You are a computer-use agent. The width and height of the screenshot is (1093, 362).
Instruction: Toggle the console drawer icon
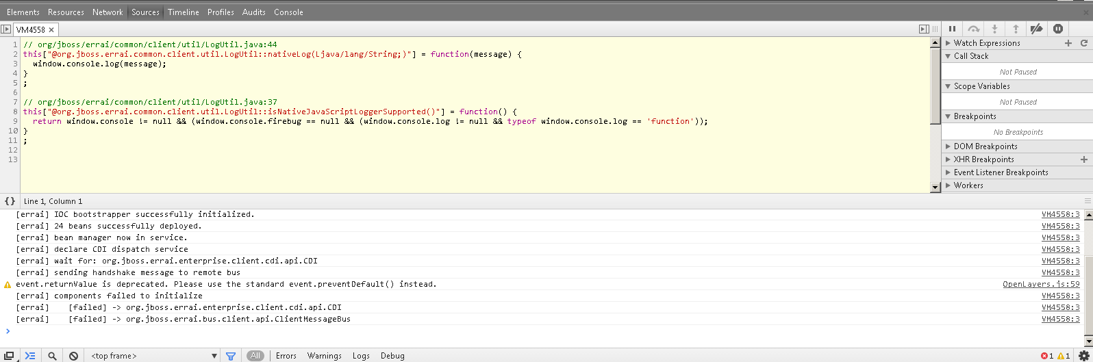click(x=30, y=356)
